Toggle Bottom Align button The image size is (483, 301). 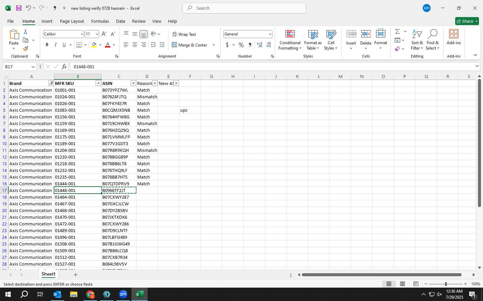pyautogui.click(x=144, y=34)
